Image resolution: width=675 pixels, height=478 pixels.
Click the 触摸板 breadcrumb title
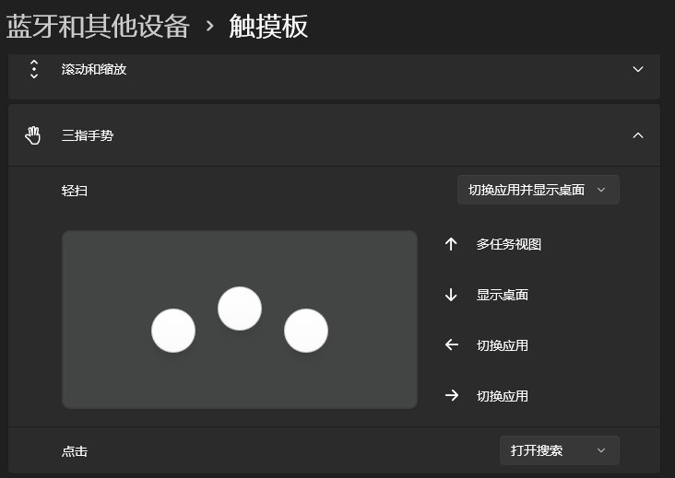click(268, 26)
